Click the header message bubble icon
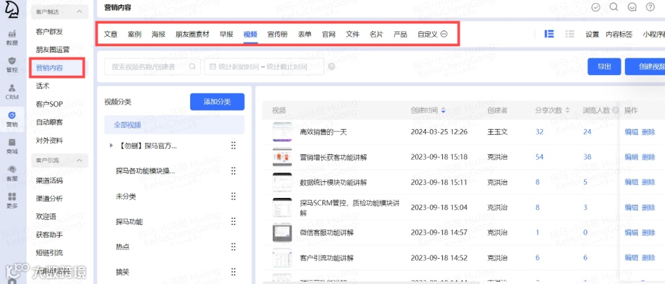Viewport: 665px width, 284px height. point(632,7)
